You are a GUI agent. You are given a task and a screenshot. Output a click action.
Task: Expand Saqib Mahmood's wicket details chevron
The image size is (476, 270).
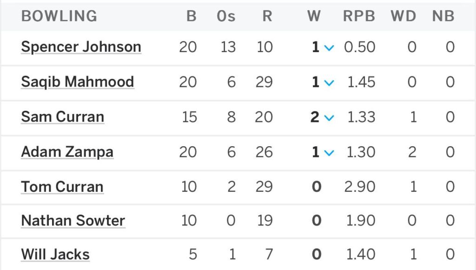click(x=329, y=83)
